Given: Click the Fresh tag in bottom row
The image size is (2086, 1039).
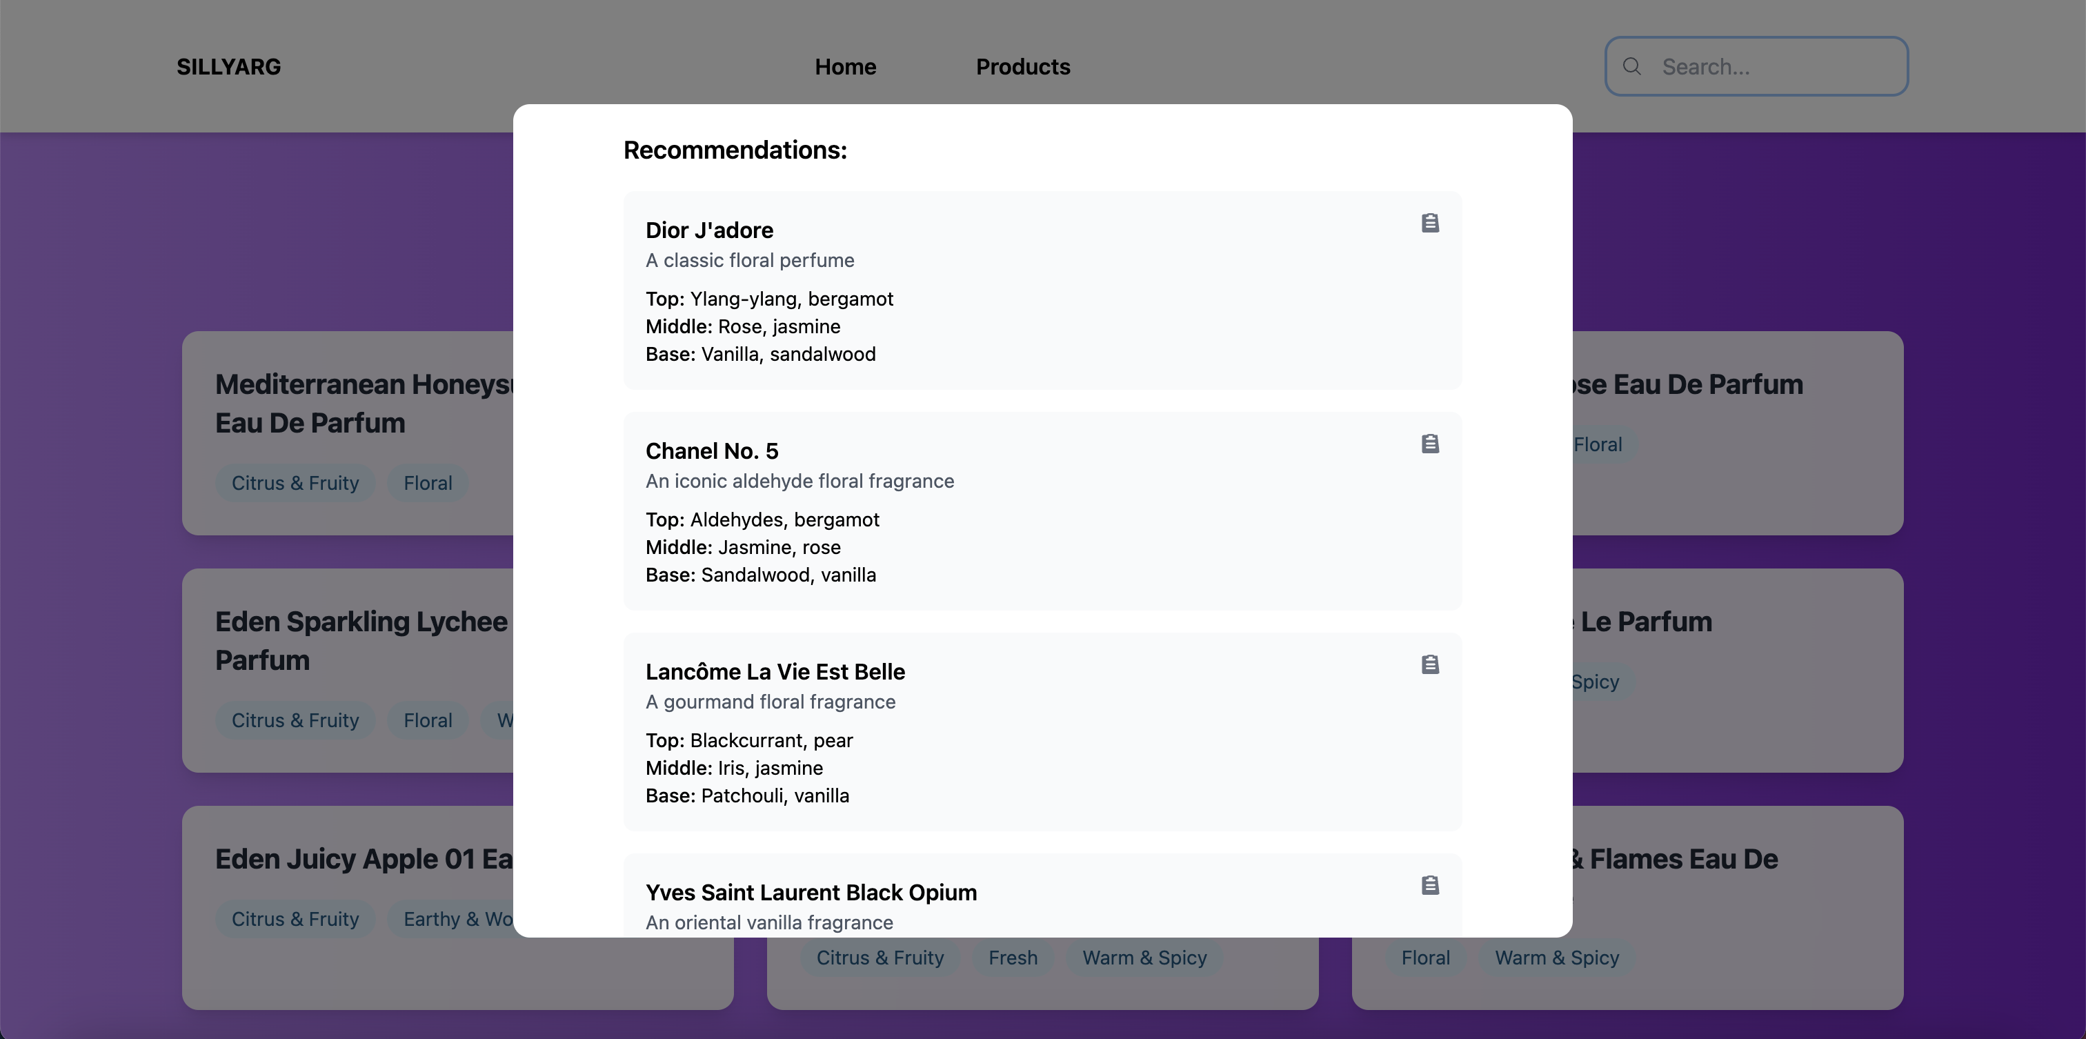Looking at the screenshot, I should pos(1012,958).
